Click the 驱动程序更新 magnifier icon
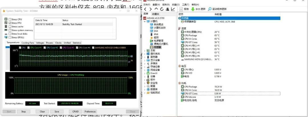Screen dimensions: 308x117 [210, 9]
